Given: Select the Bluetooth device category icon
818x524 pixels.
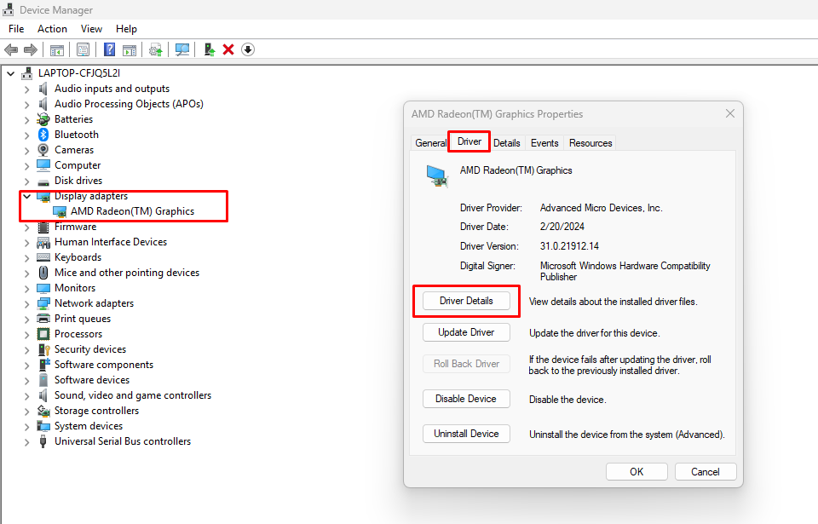Looking at the screenshot, I should click(x=43, y=135).
